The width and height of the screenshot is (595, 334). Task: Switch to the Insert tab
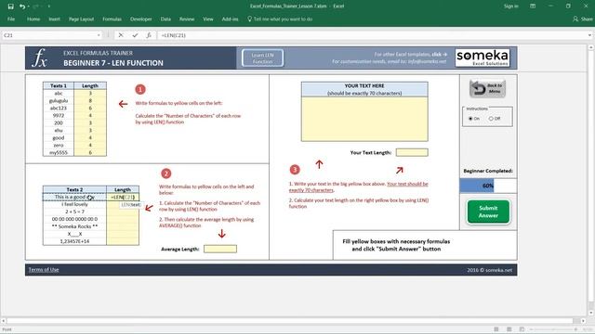[x=54, y=19]
